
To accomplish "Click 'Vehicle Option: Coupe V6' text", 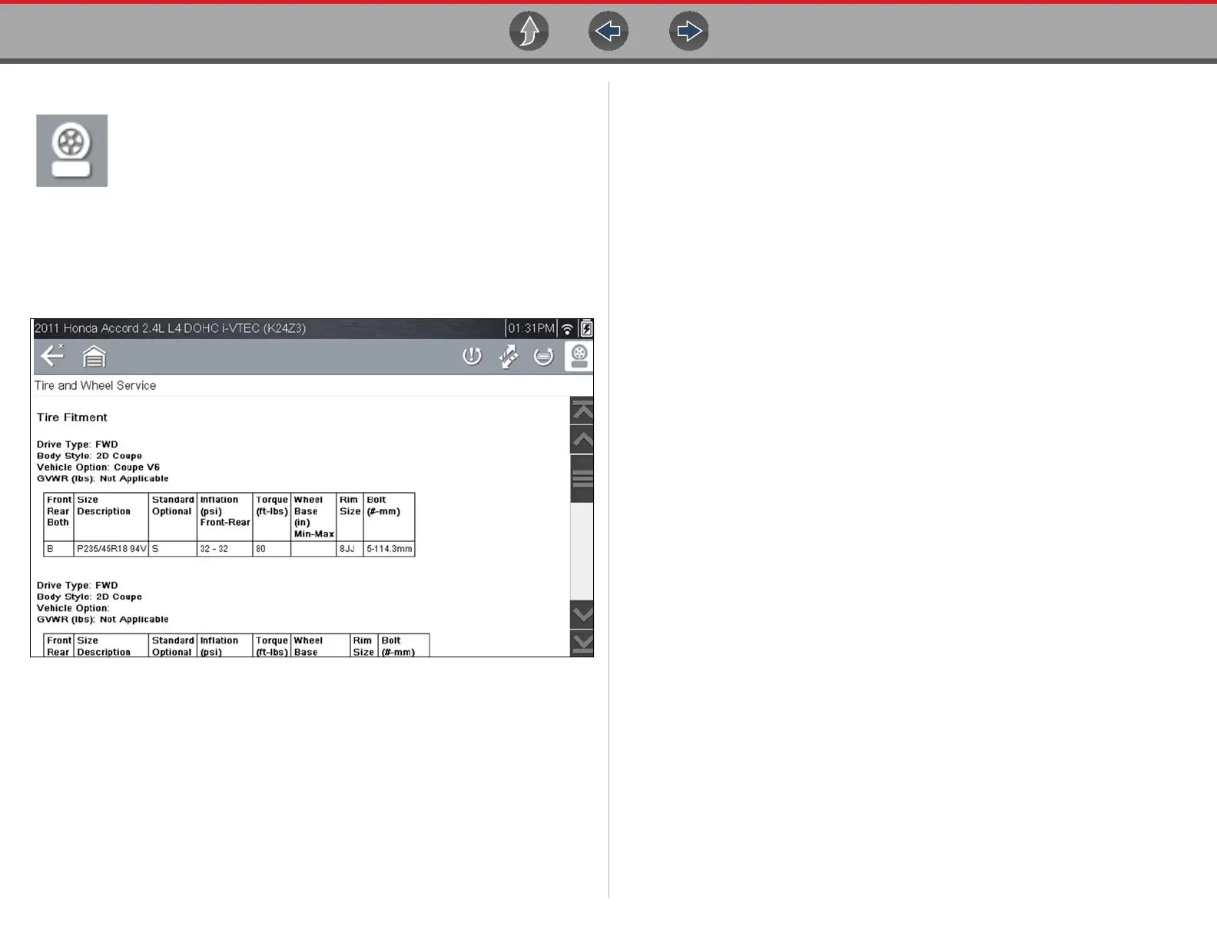I will (x=98, y=467).
